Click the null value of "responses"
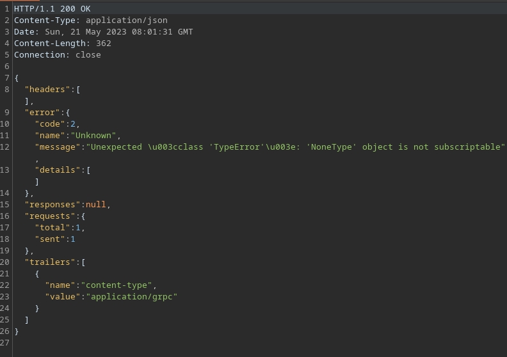This screenshot has width=507, height=357. coord(96,205)
